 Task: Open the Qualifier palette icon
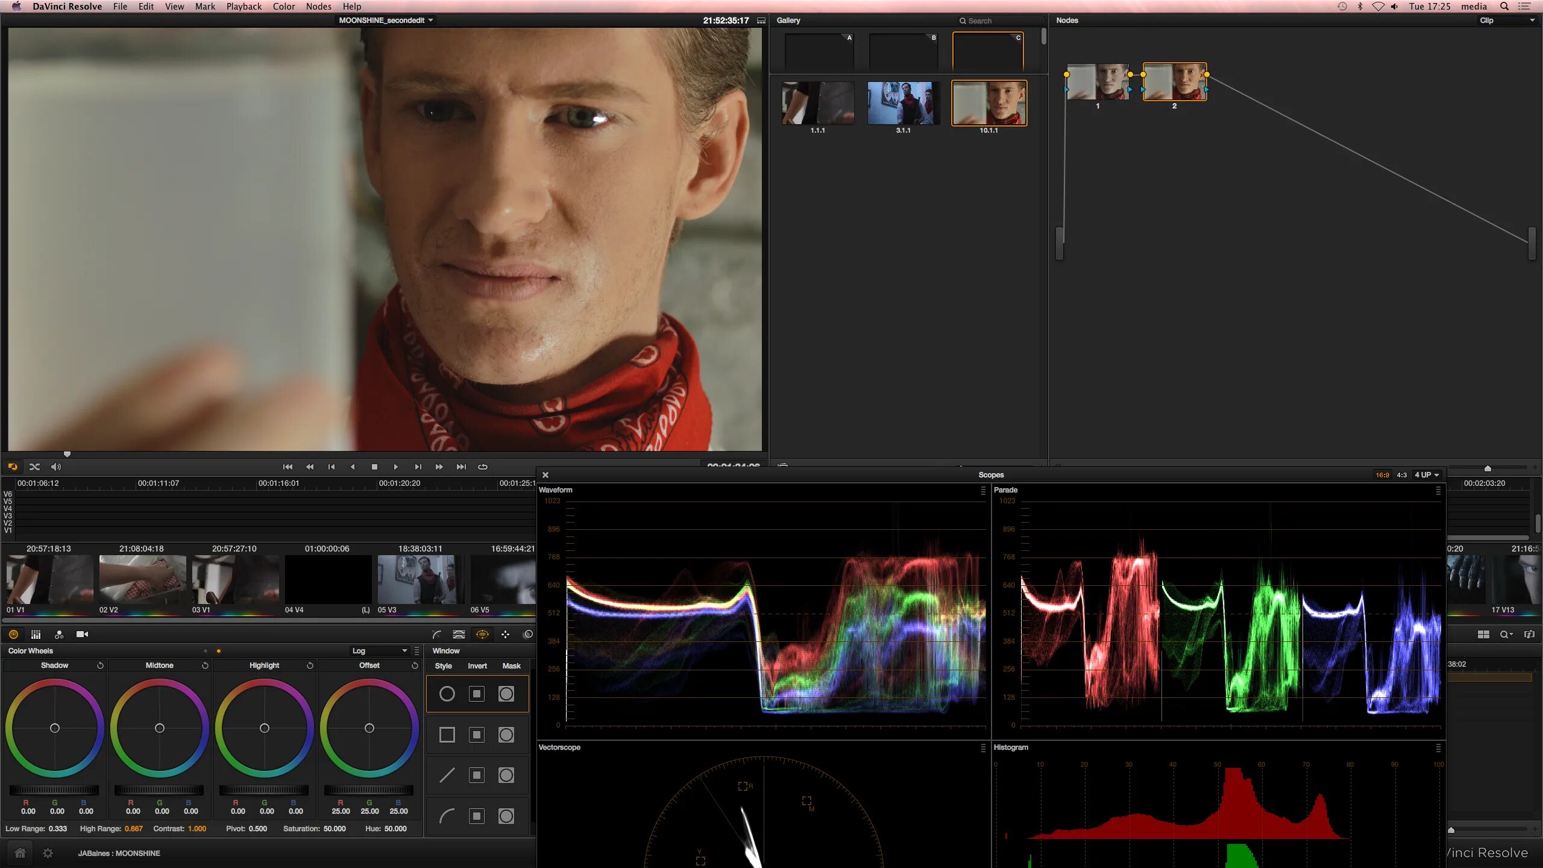pos(459,634)
